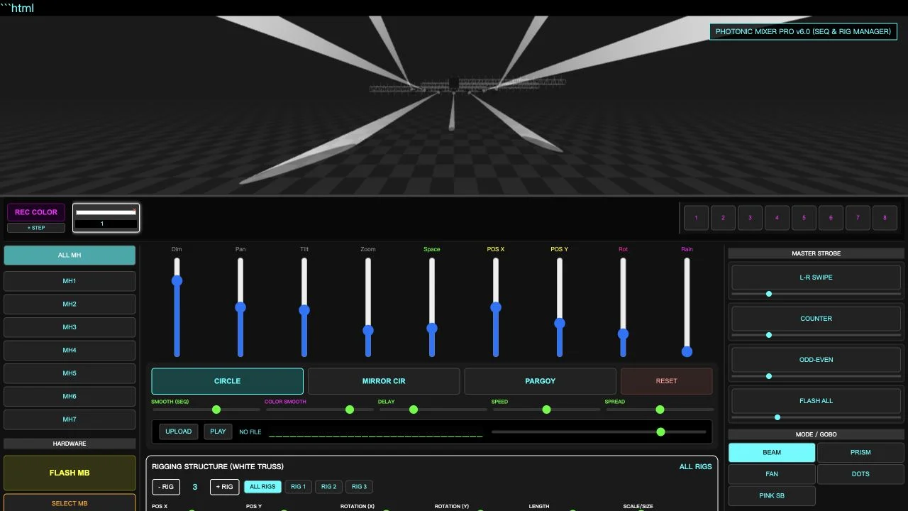Add a rig with + RIG
908x511 pixels.
coord(225,487)
